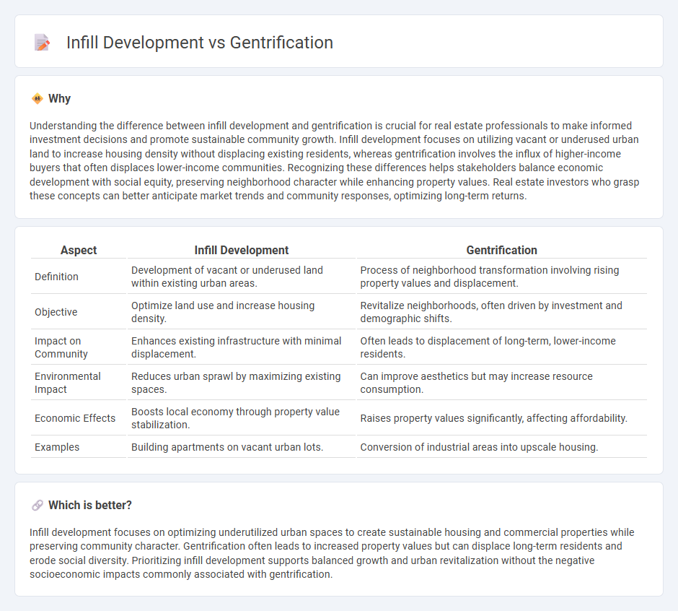The width and height of the screenshot is (678, 611).
Task: Click the 'Infill Development' column header
Action: coord(242,251)
